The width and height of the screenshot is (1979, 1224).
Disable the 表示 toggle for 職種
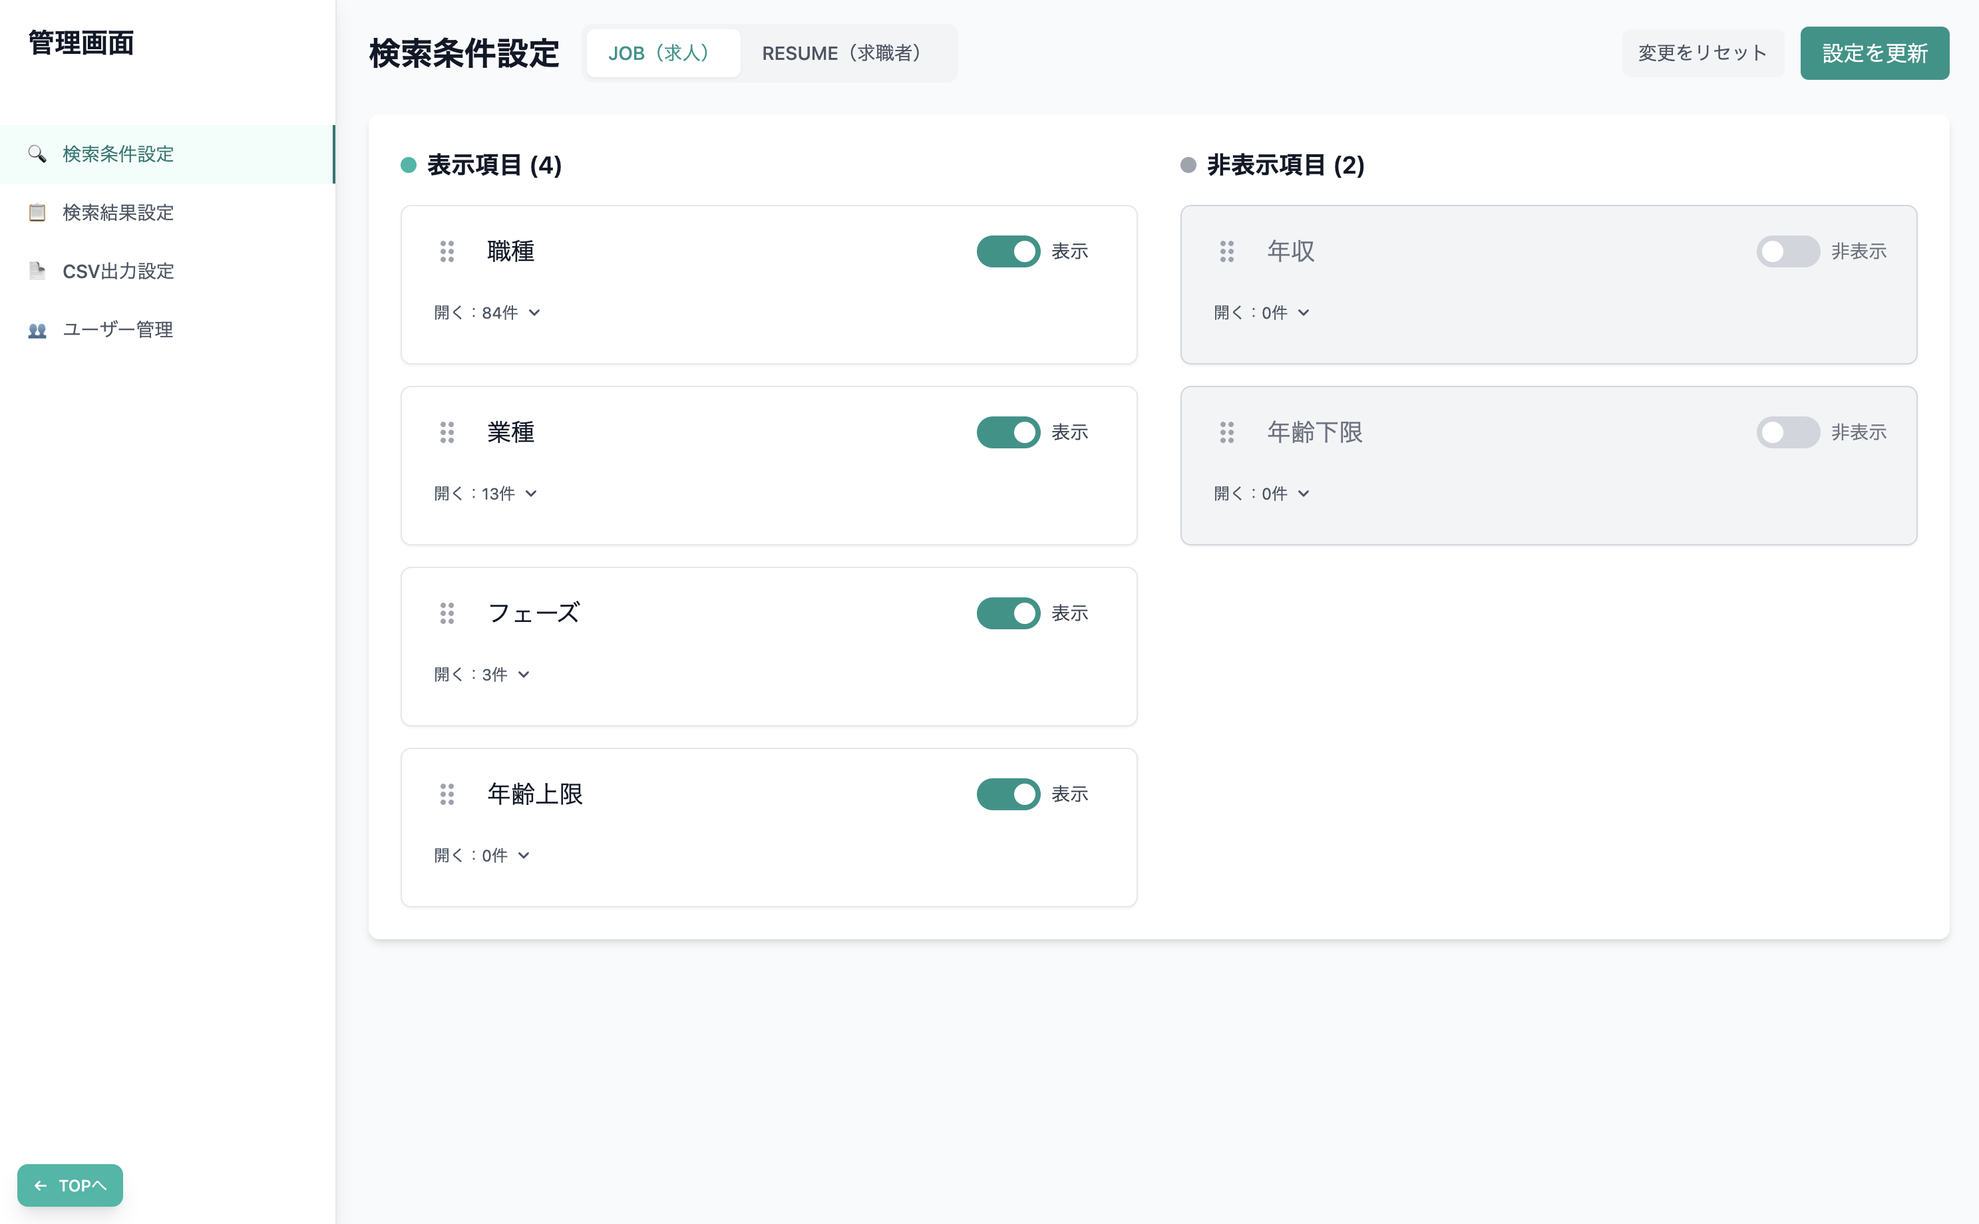[1008, 251]
